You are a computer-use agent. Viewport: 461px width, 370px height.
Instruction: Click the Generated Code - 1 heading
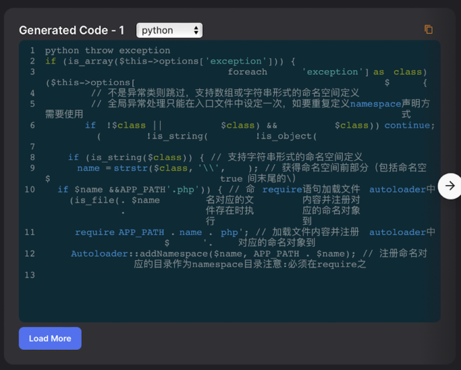[72, 30]
